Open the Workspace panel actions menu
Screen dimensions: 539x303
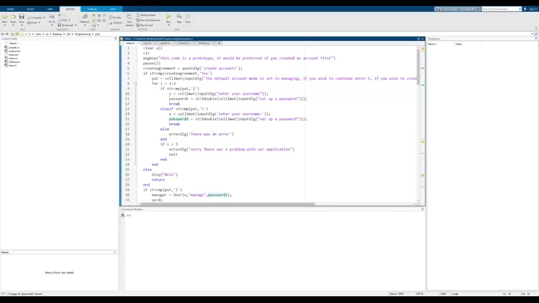point(536,39)
